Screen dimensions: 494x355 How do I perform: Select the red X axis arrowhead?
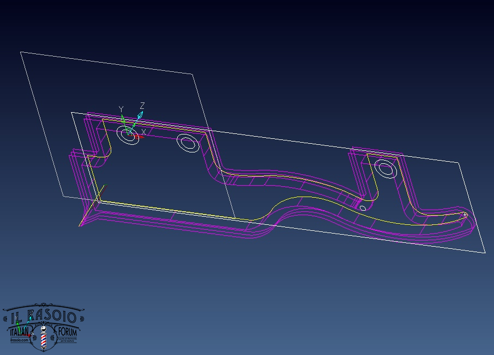pos(139,136)
